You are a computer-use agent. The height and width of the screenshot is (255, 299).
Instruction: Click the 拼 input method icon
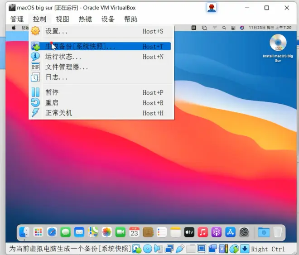(194, 28)
